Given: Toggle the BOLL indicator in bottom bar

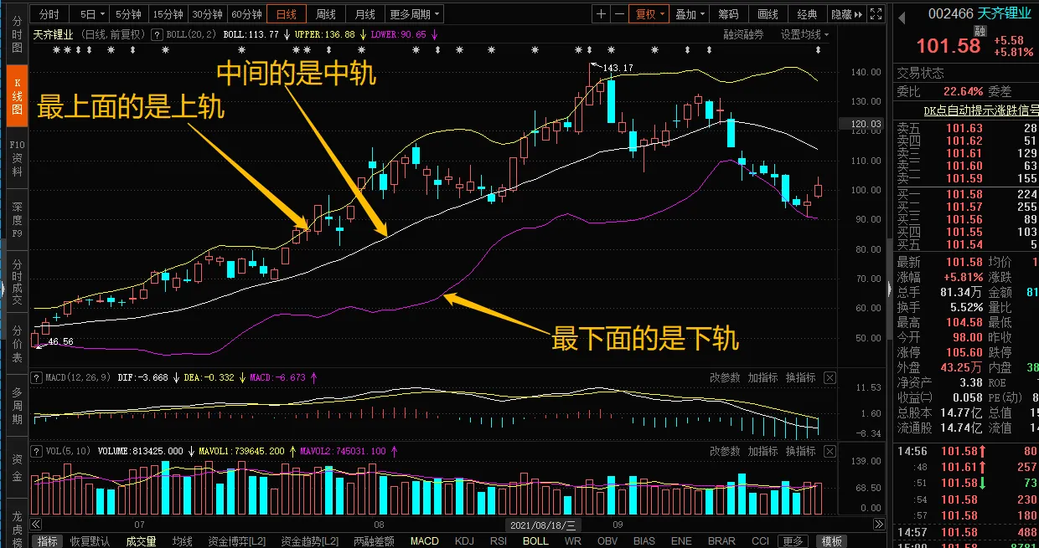Looking at the screenshot, I should coord(535,541).
